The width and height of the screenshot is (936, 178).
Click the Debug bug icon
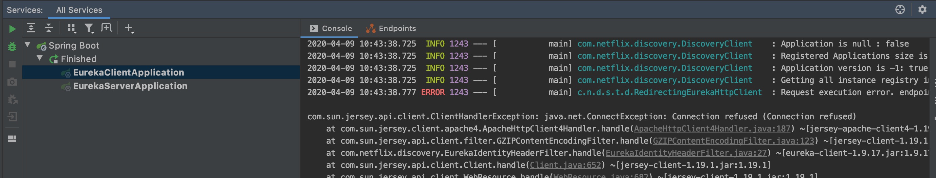pos(12,47)
